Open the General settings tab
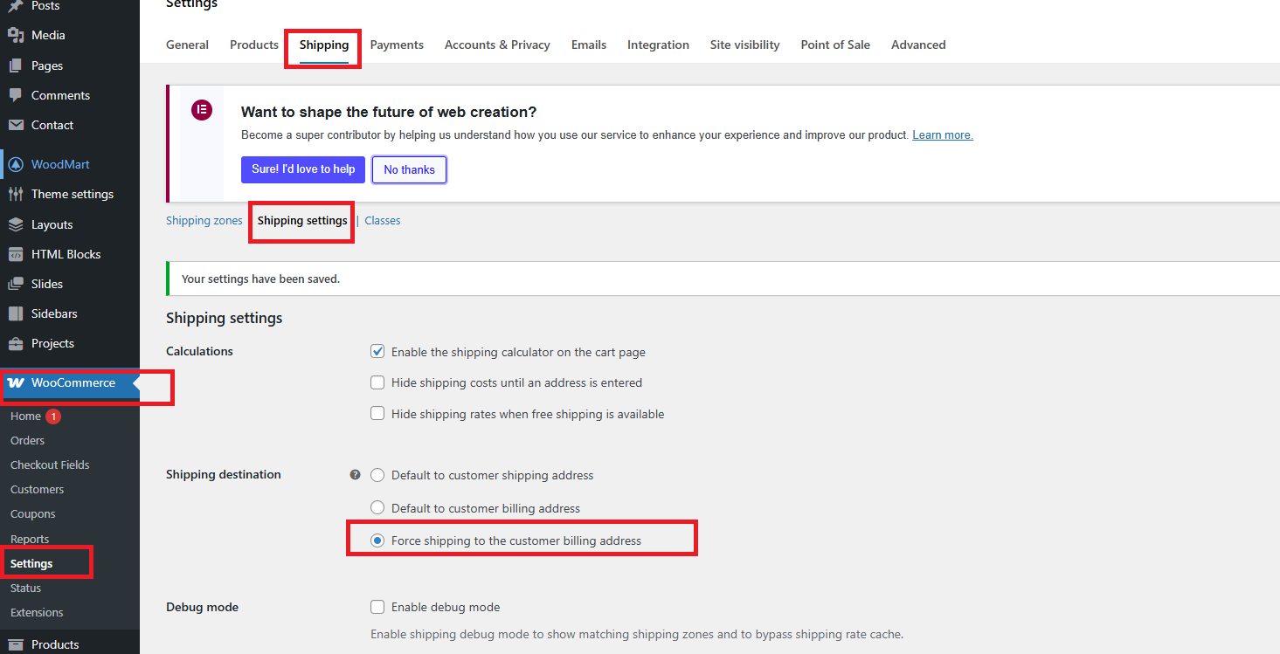 [x=187, y=45]
